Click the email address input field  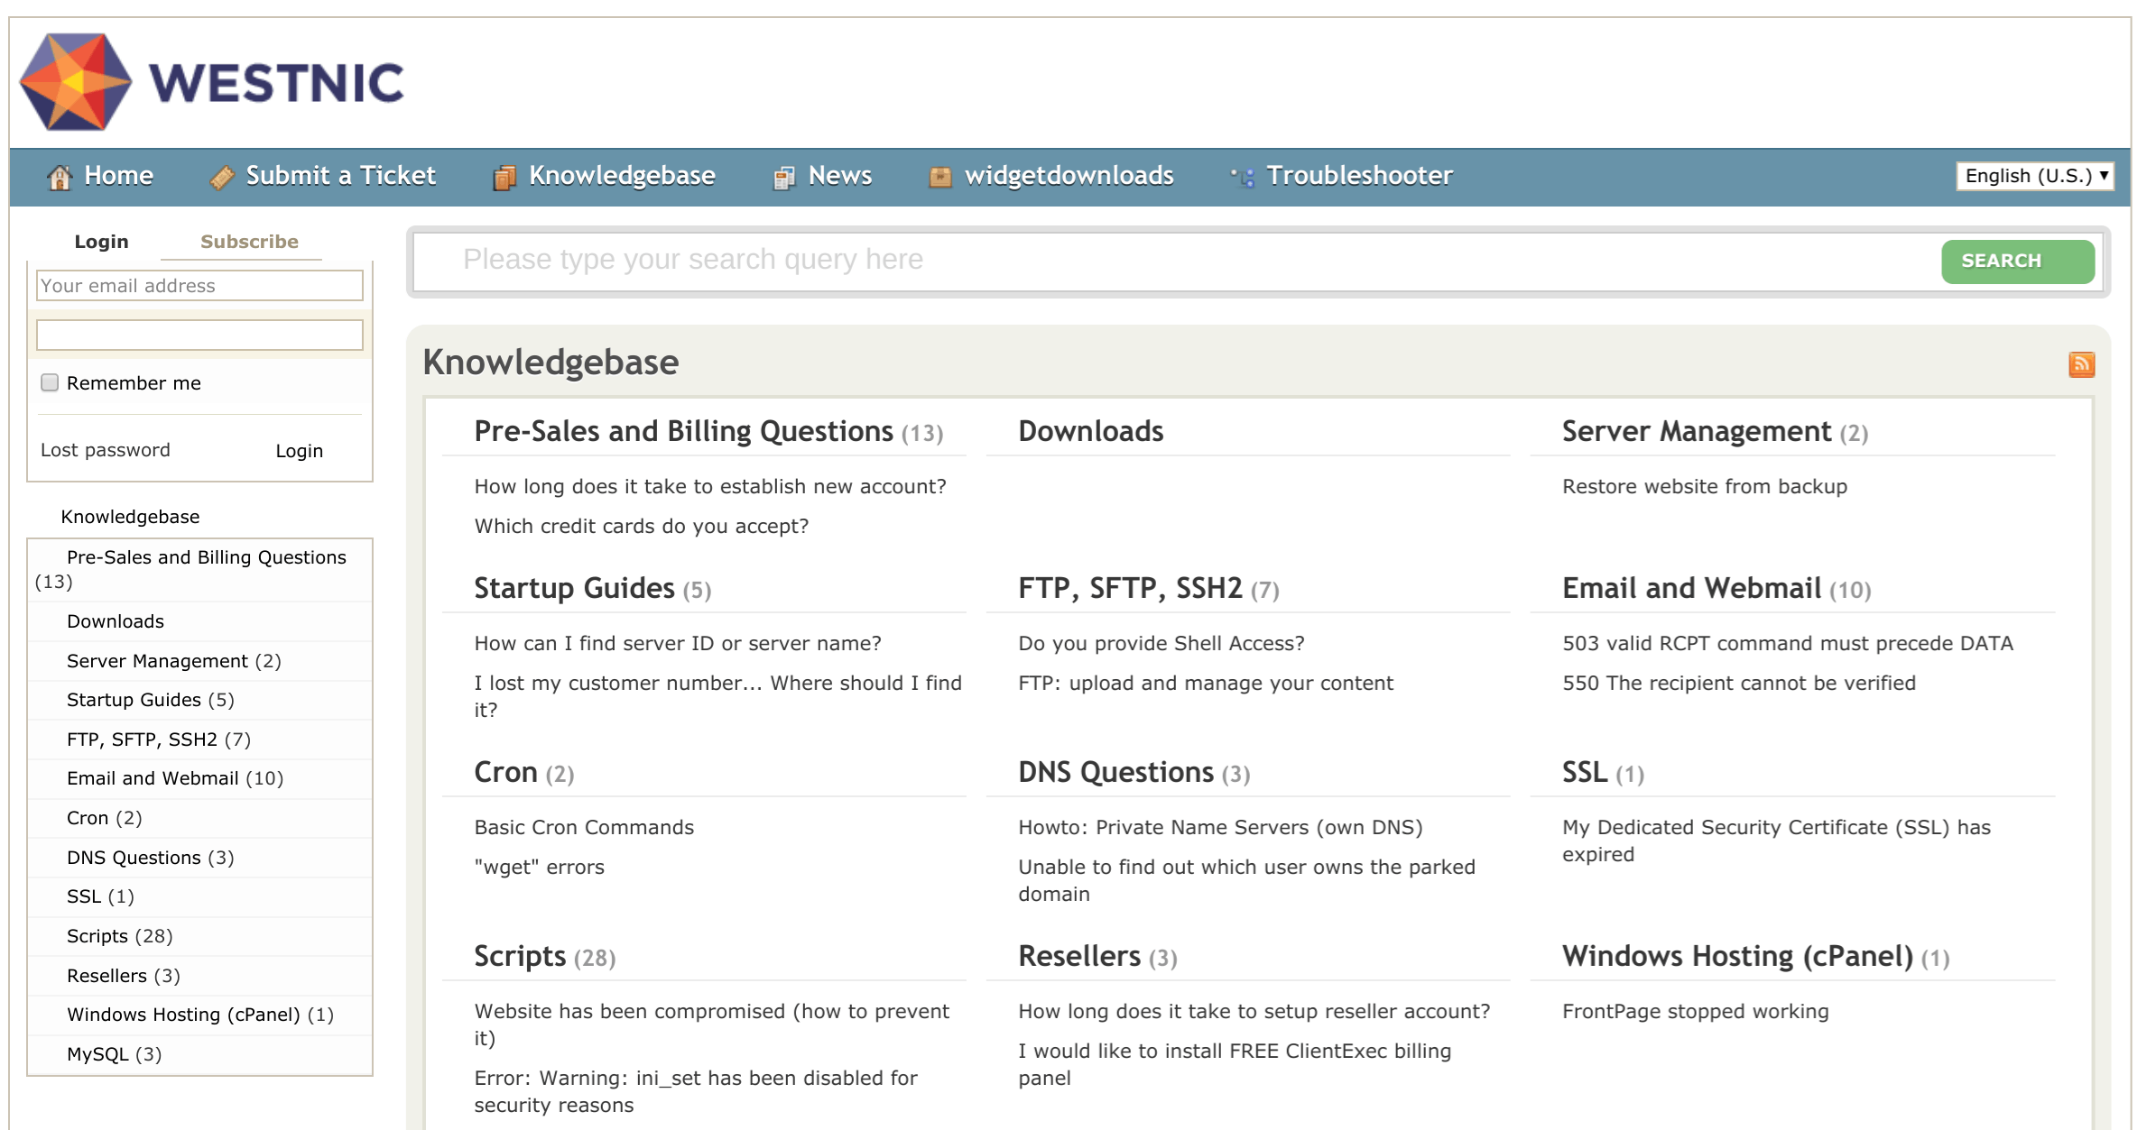tap(199, 285)
